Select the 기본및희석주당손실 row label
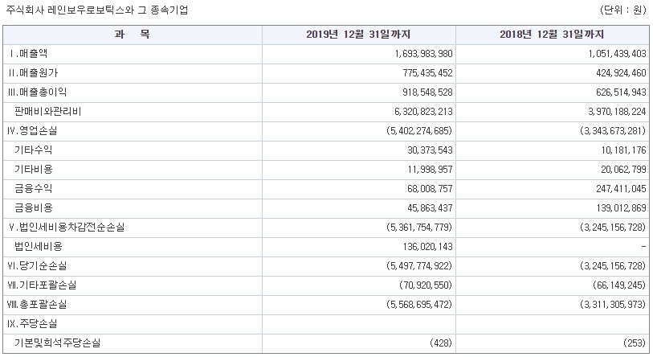653x357 pixels. 58,343
